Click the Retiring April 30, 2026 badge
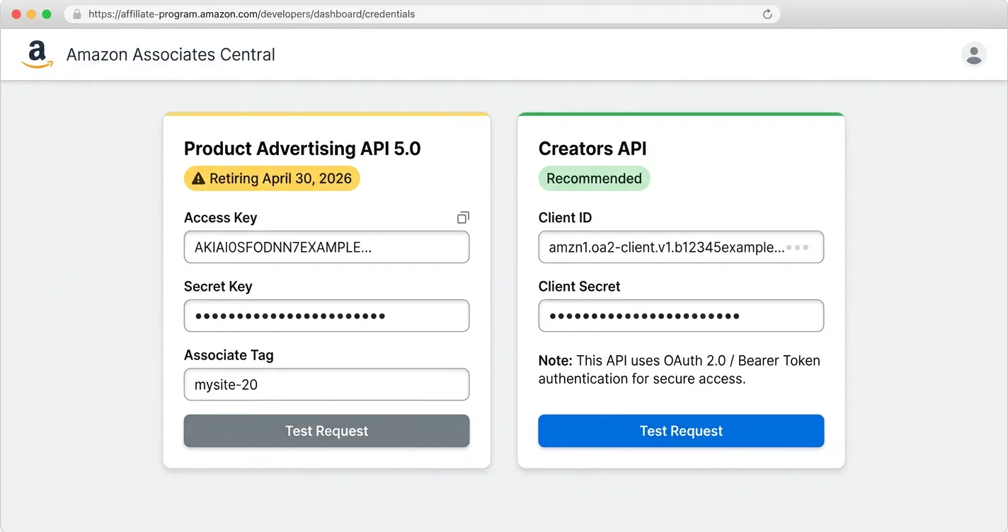This screenshot has height=532, width=1008. pyautogui.click(x=272, y=178)
